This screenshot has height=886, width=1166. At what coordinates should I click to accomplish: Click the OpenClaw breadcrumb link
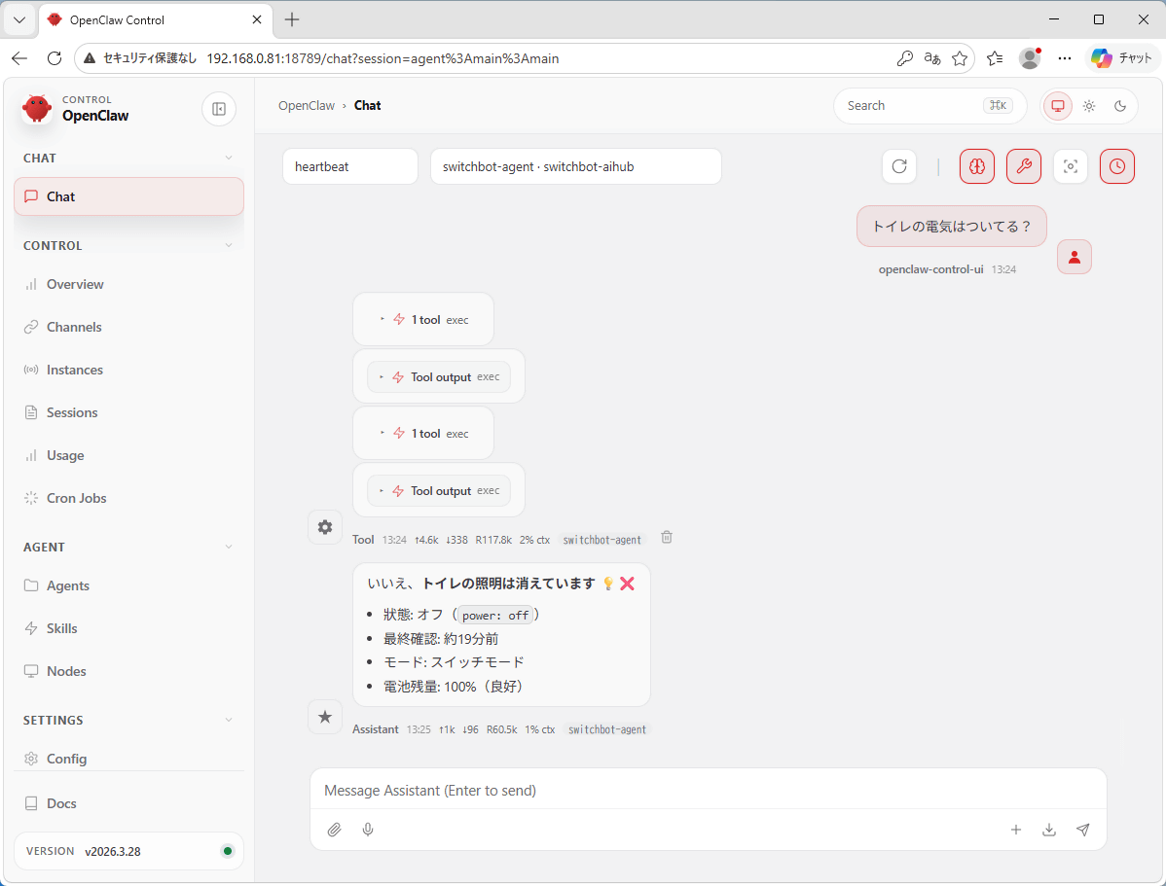307,106
